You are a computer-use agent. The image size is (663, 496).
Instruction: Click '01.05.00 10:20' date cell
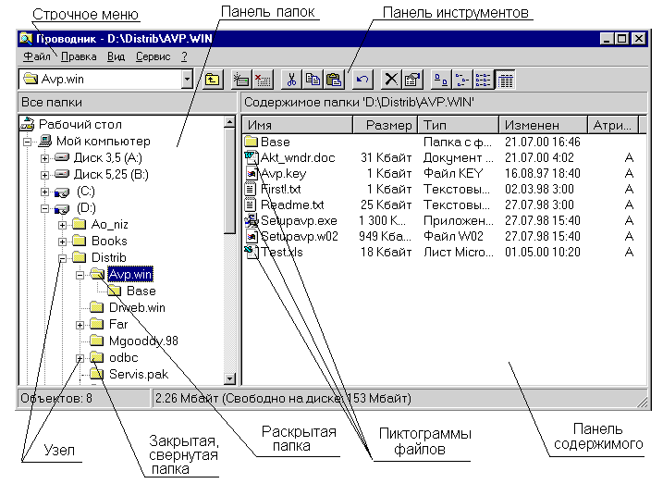tap(543, 252)
